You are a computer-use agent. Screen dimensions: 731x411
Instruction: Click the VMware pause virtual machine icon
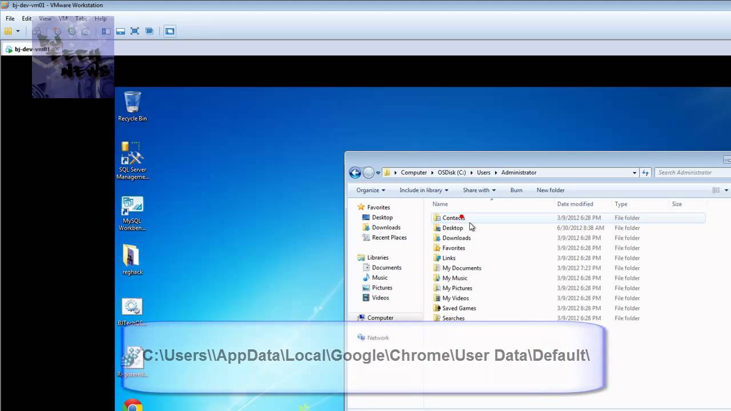click(8, 31)
